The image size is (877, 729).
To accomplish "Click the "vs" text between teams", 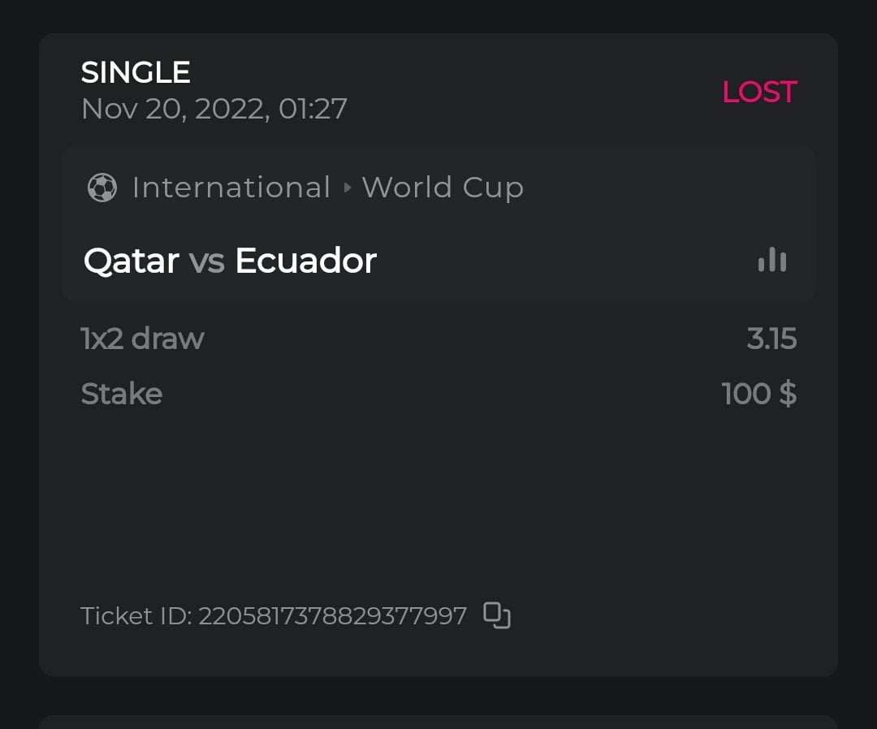I will tap(206, 261).
